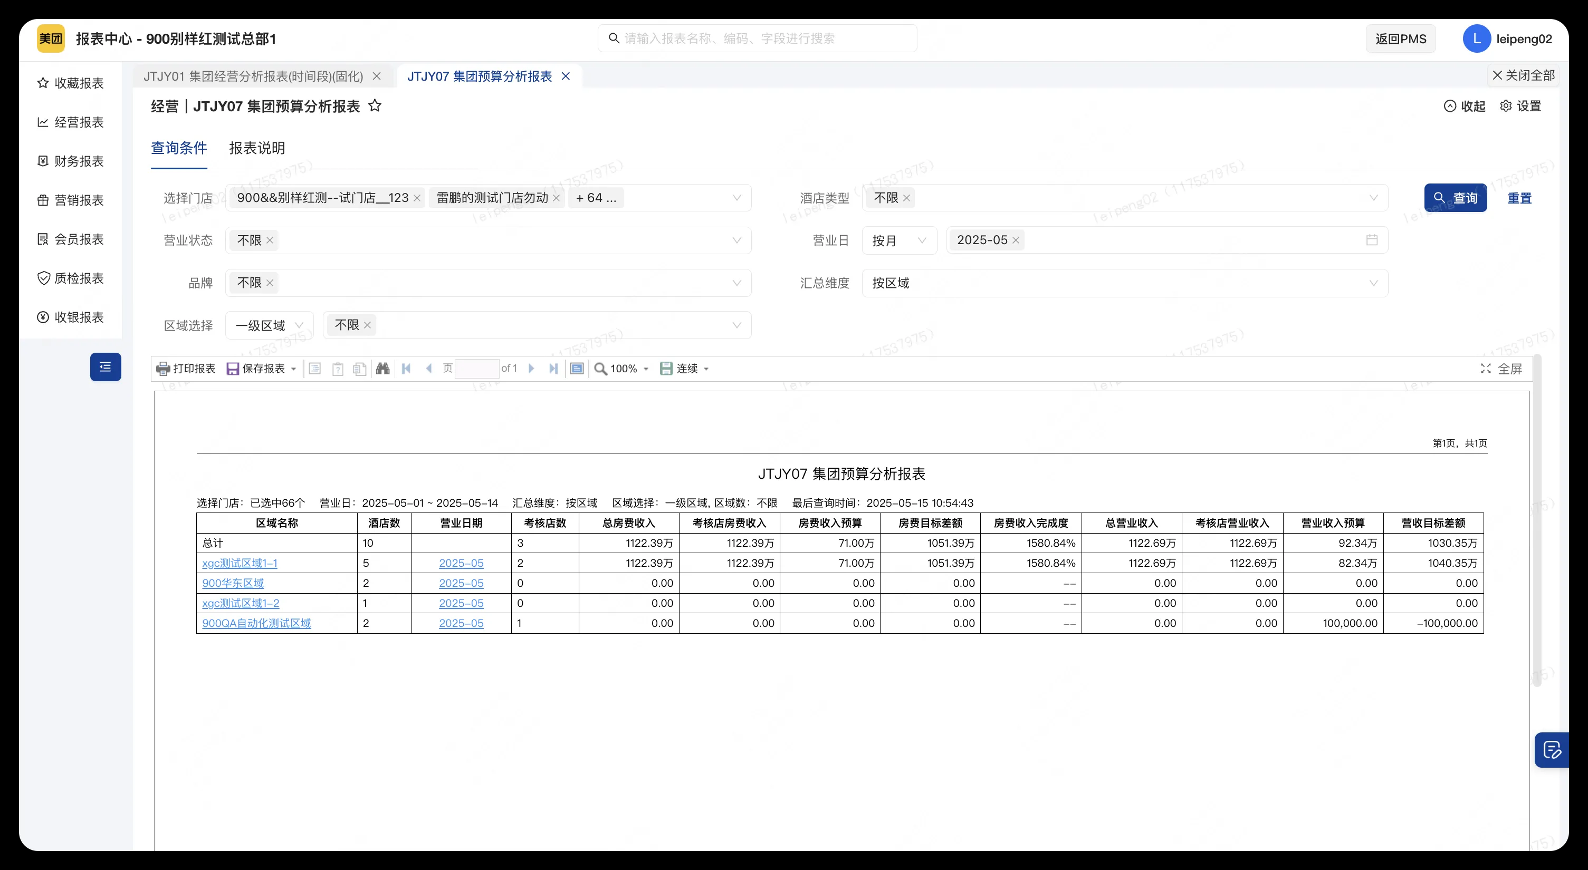Viewport: 1588px width, 870px height.
Task: Open 财务报表 in the sidebar
Action: click(x=71, y=161)
